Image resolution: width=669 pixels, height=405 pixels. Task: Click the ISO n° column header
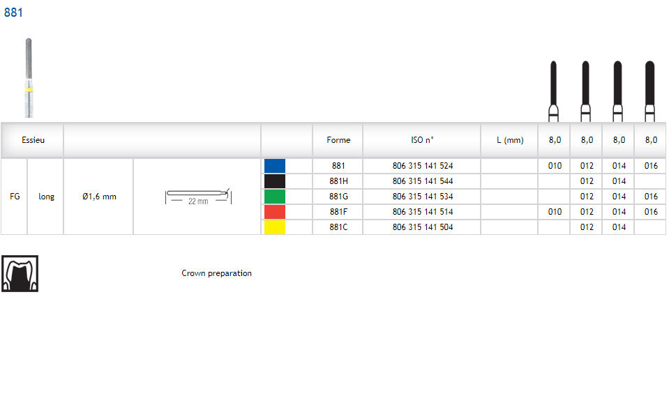(x=422, y=140)
